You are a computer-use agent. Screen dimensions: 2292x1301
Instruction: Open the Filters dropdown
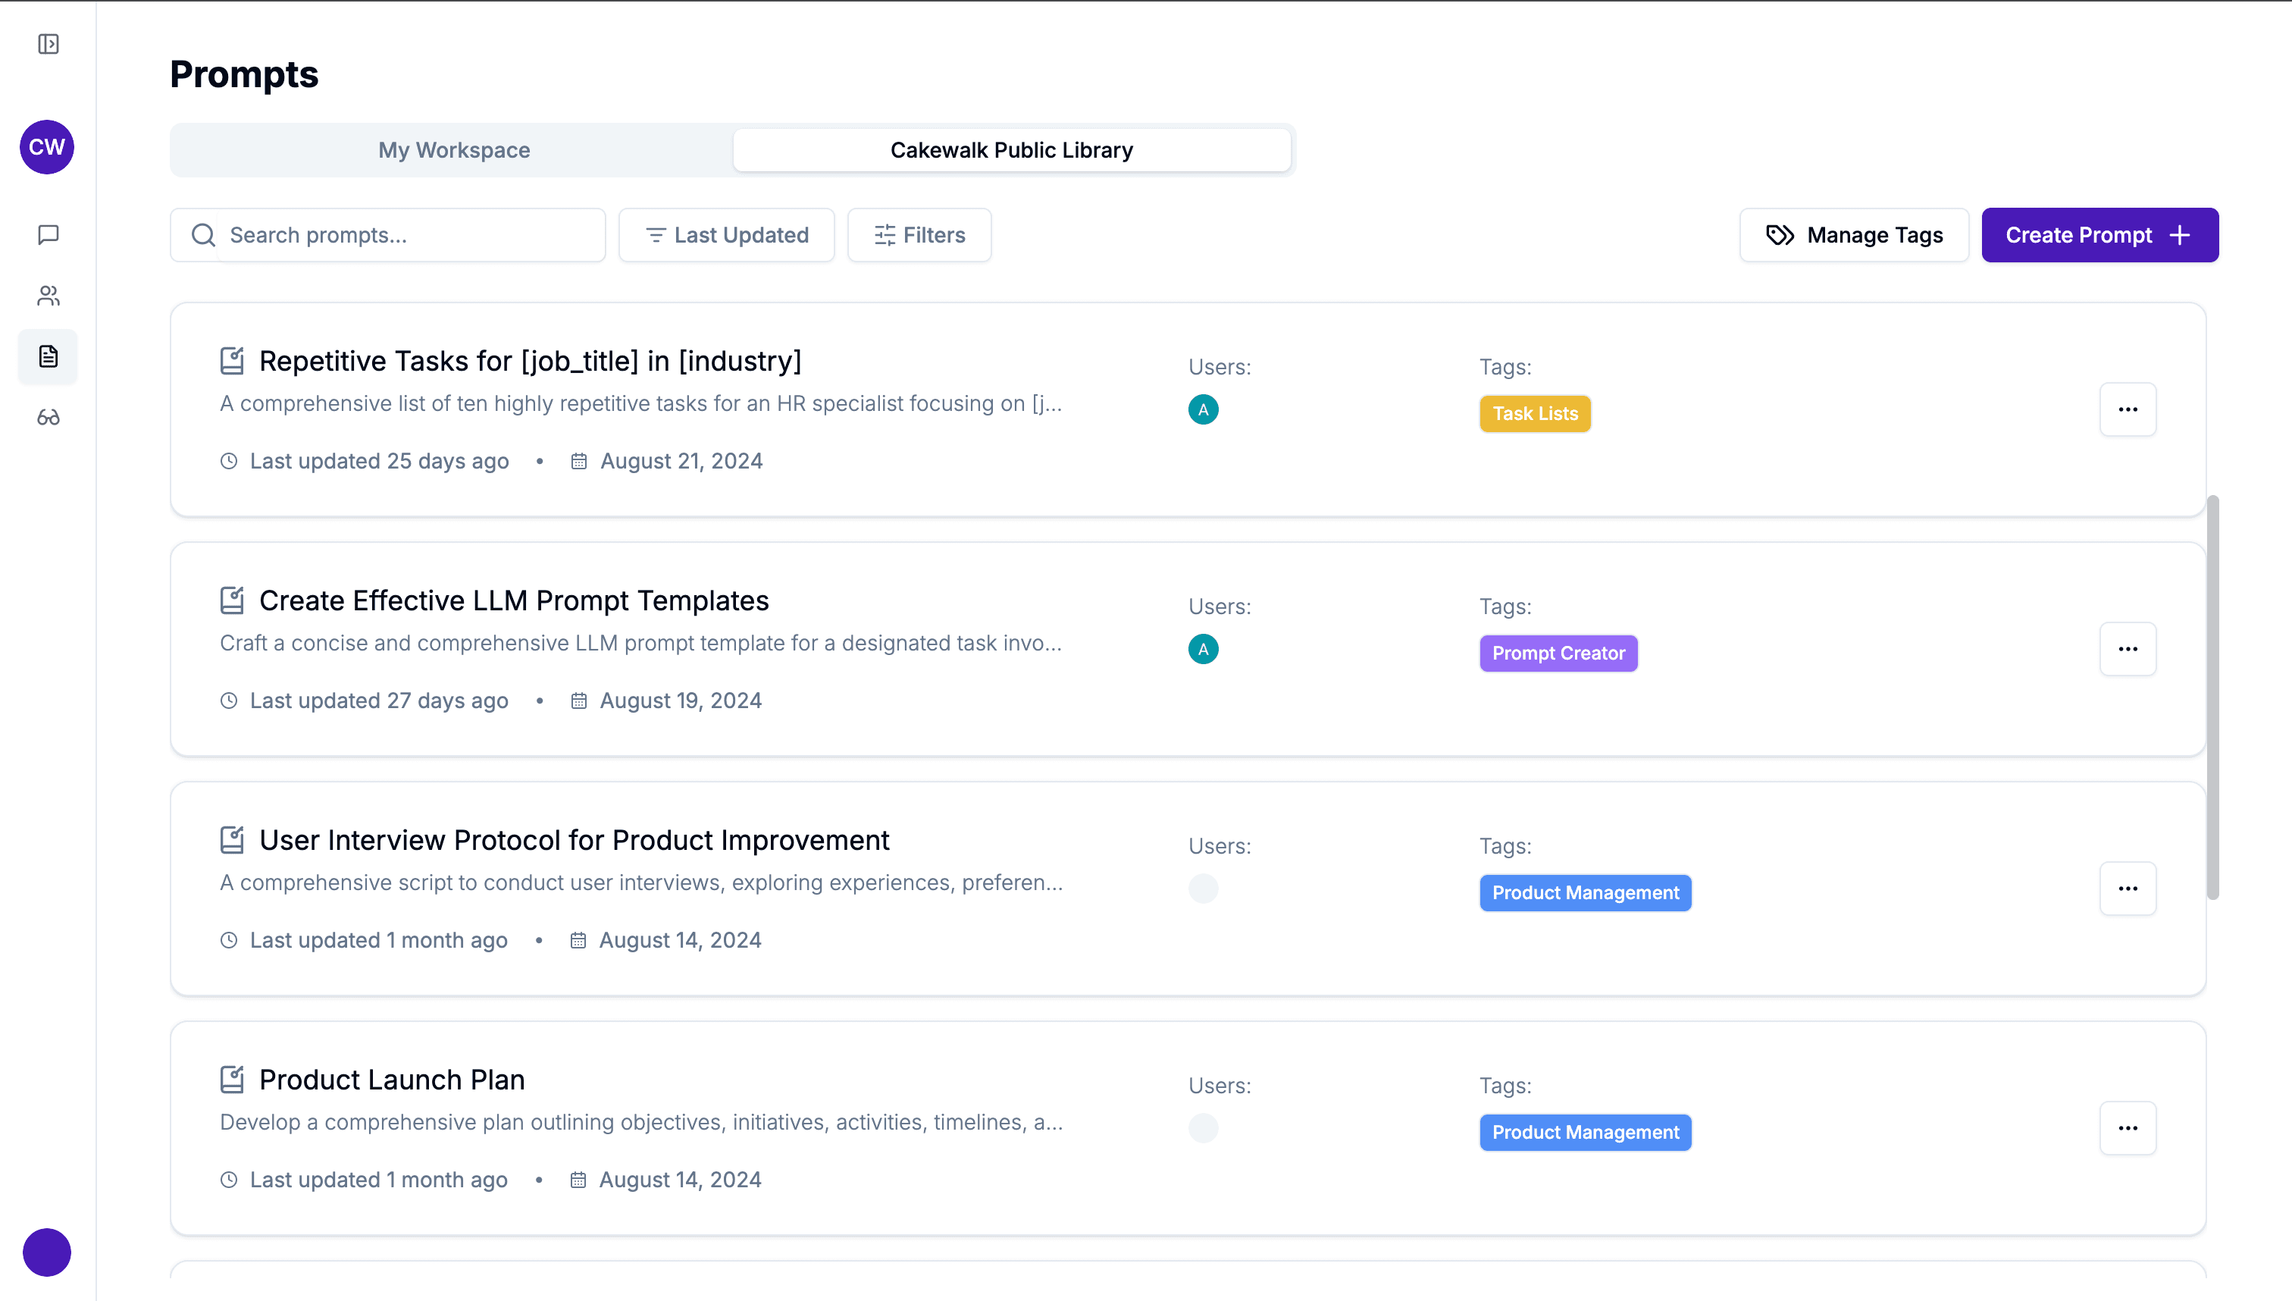(x=919, y=235)
